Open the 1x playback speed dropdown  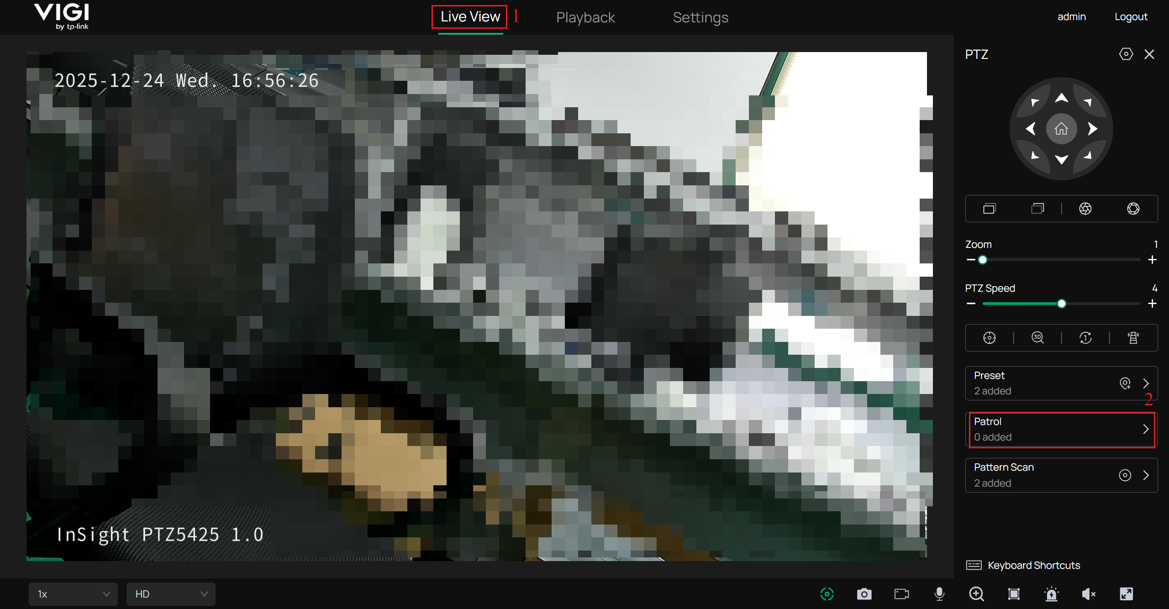73,594
